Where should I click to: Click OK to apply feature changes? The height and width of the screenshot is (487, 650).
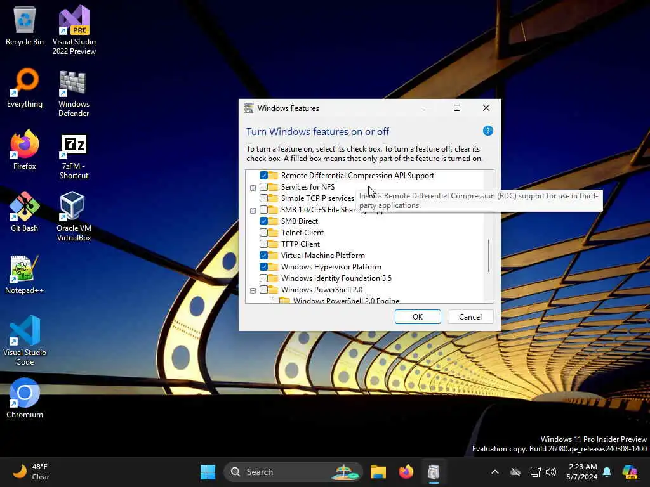point(418,317)
